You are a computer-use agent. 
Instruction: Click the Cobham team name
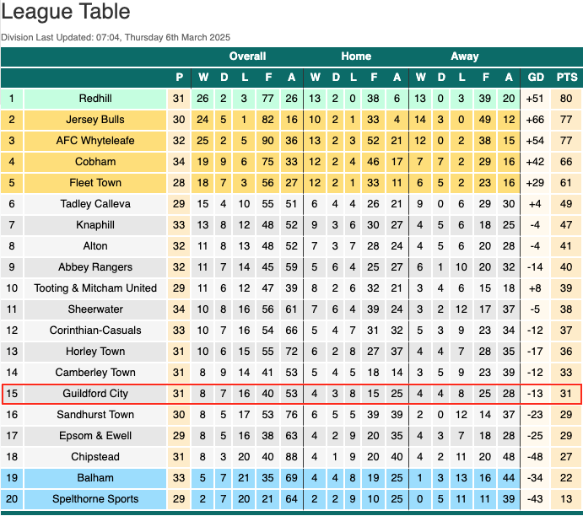95,162
